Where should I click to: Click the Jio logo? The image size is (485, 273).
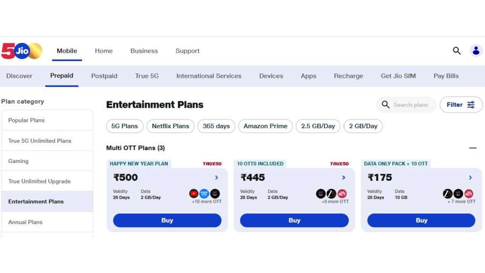coord(21,51)
